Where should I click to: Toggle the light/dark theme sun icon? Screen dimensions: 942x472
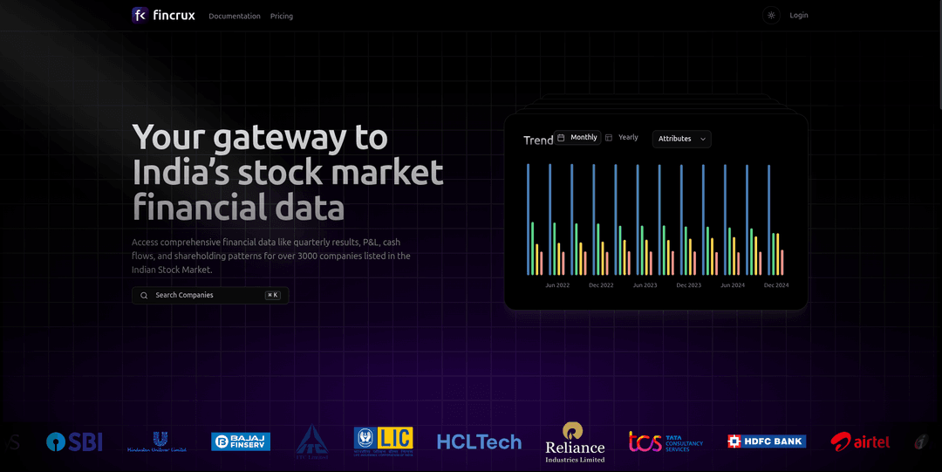tap(771, 15)
